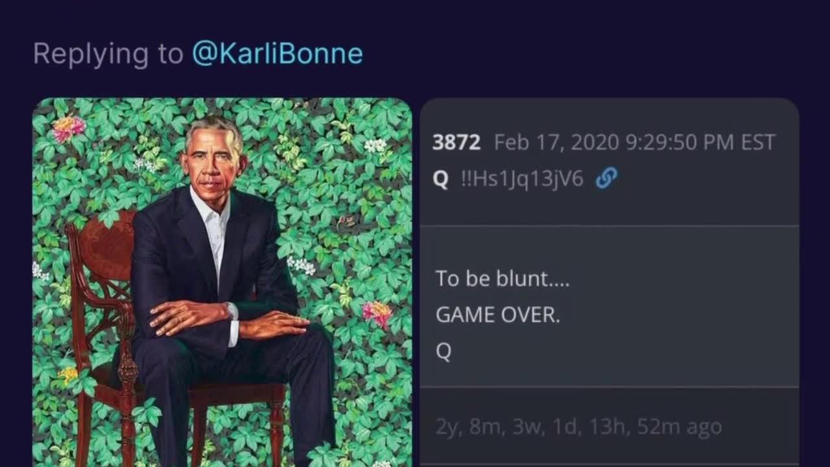Click the yellow flower beside the chair leg
830x467 pixels.
click(x=67, y=374)
